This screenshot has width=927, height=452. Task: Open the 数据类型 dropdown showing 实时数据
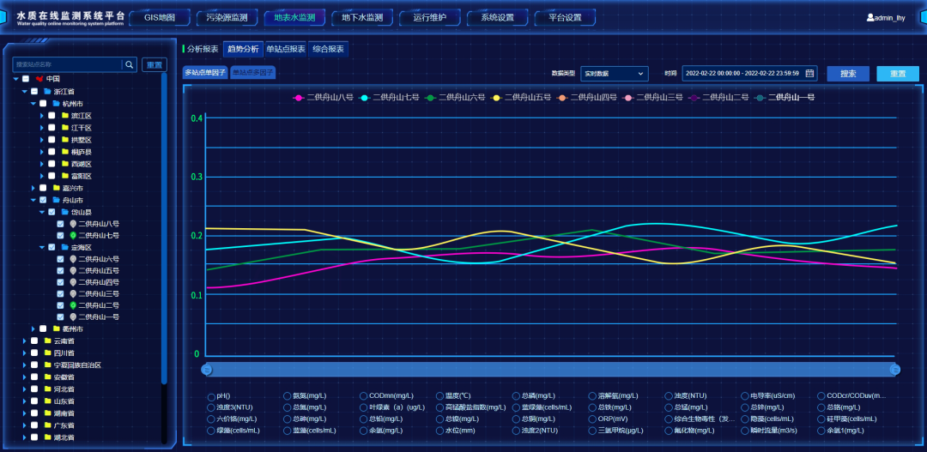(614, 74)
